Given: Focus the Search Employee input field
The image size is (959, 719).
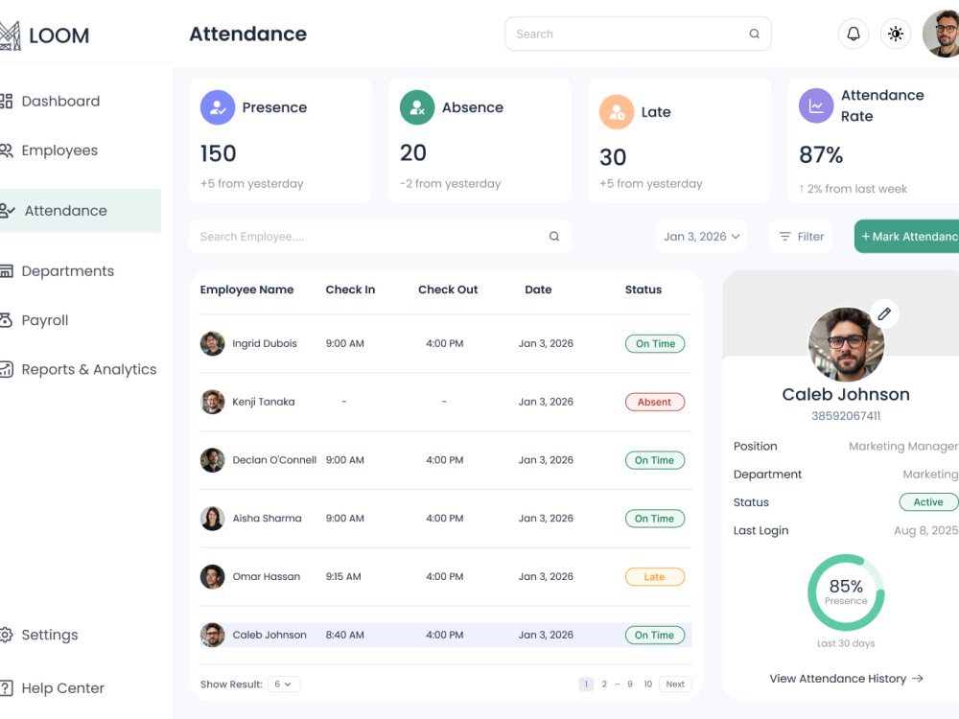Looking at the screenshot, I should click(380, 236).
